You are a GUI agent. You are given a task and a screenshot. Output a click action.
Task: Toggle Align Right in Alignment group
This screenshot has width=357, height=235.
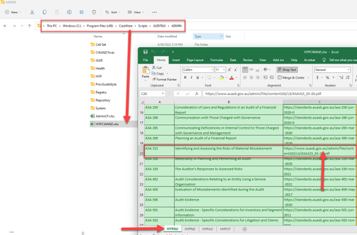click(x=257, y=78)
